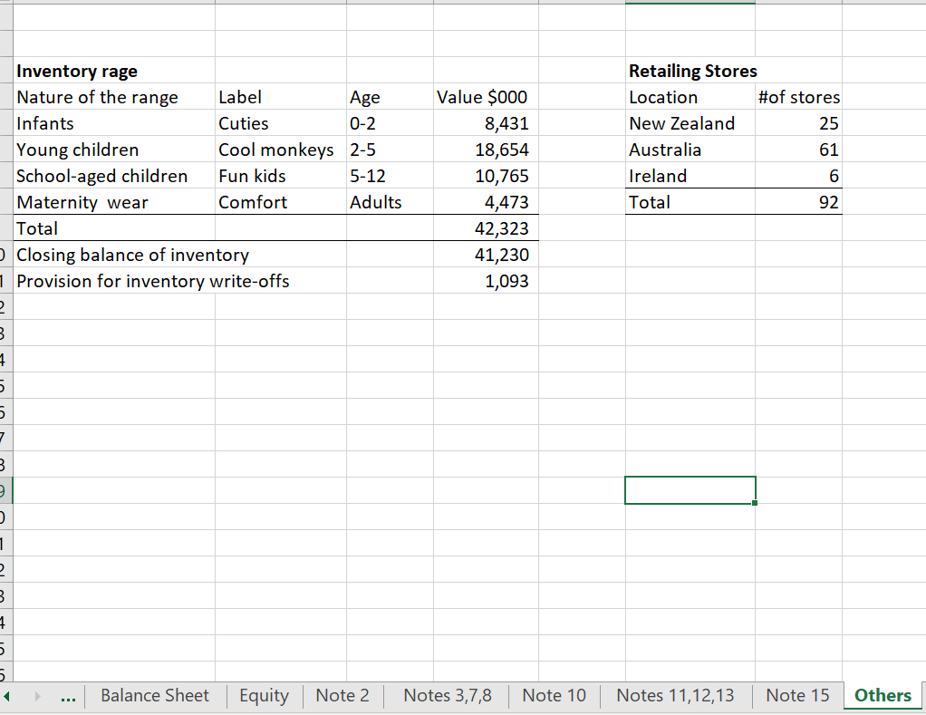926x715 pixels.
Task: Switch to the Equity sheet tab
Action: click(x=264, y=695)
